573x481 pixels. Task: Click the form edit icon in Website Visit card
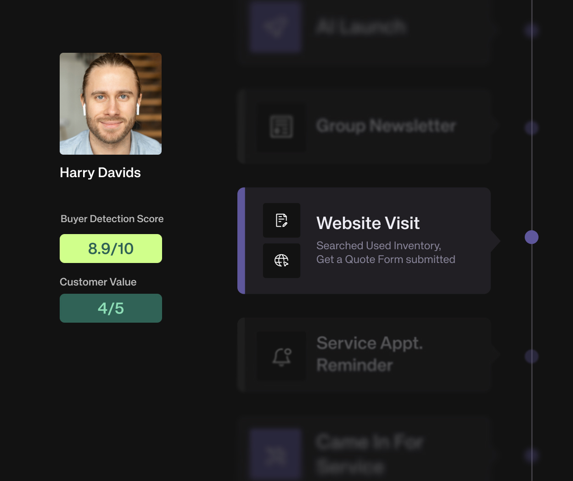click(281, 220)
